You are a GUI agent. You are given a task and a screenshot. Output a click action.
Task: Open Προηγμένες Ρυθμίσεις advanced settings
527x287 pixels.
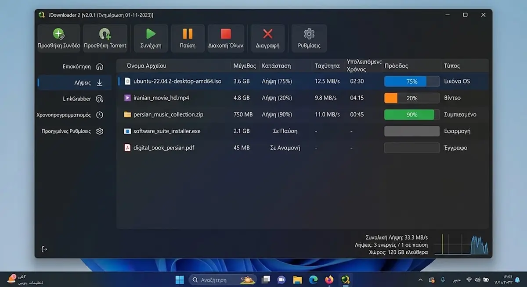click(x=72, y=131)
